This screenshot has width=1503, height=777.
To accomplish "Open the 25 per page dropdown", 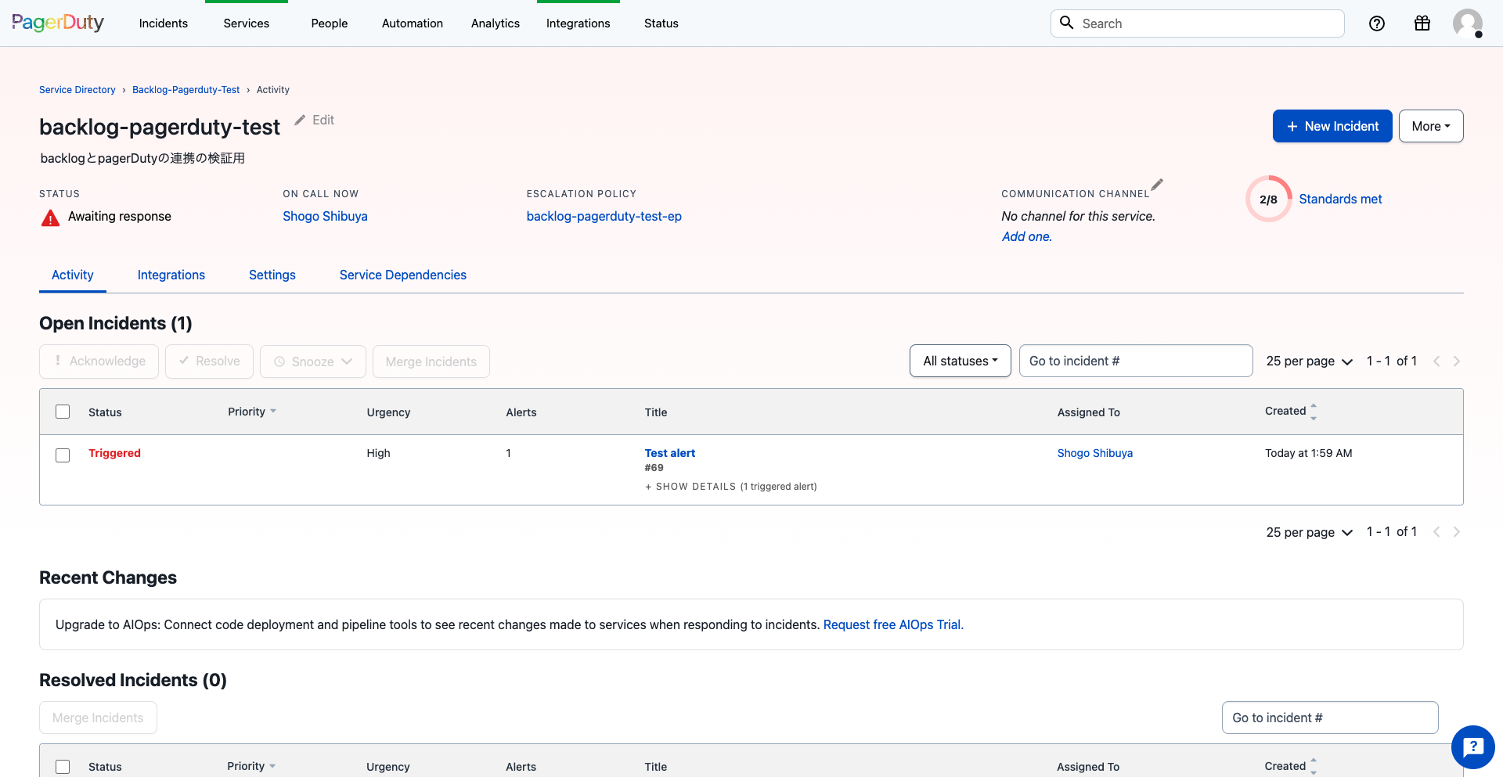I will pos(1309,361).
